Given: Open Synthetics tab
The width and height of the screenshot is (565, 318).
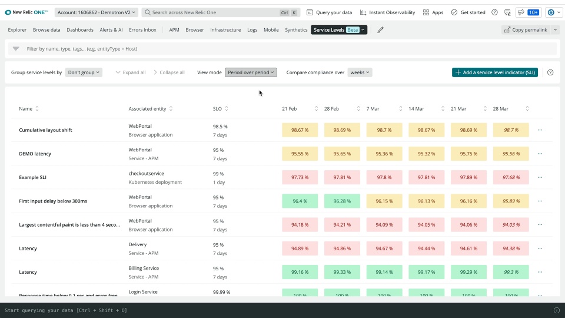Looking at the screenshot, I should click(296, 30).
